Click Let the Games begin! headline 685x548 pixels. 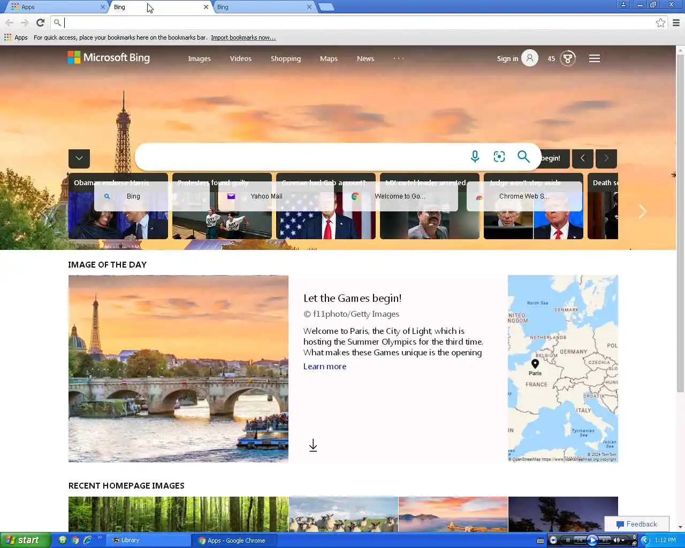click(352, 298)
